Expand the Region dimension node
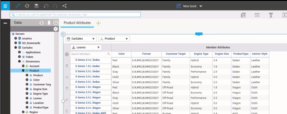 click(23, 112)
